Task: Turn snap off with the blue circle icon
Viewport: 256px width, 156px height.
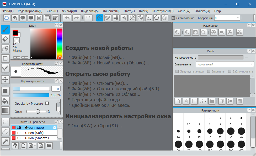Action: (x=100, y=18)
